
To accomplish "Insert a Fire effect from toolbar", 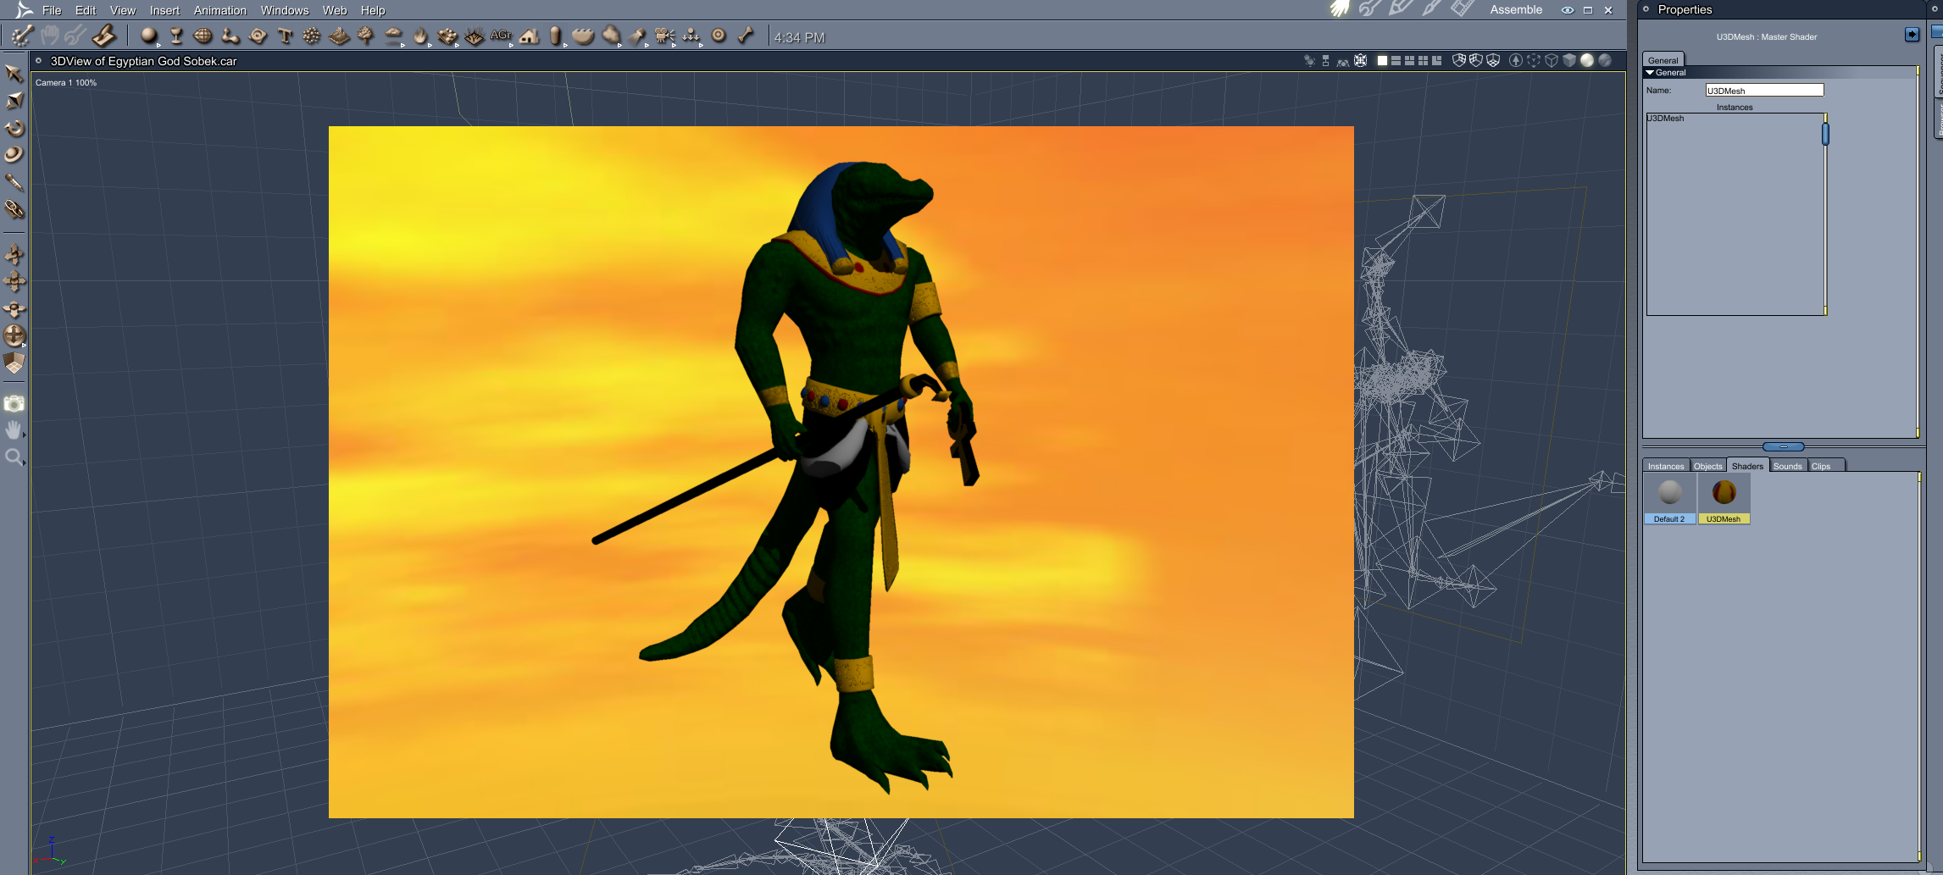I will click(x=420, y=36).
